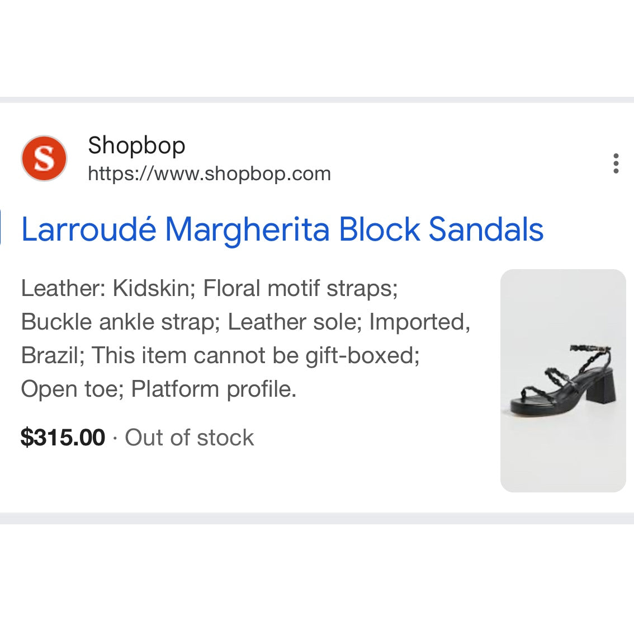Click the word "Block" in the title
The image size is (634, 634).
click(x=379, y=230)
